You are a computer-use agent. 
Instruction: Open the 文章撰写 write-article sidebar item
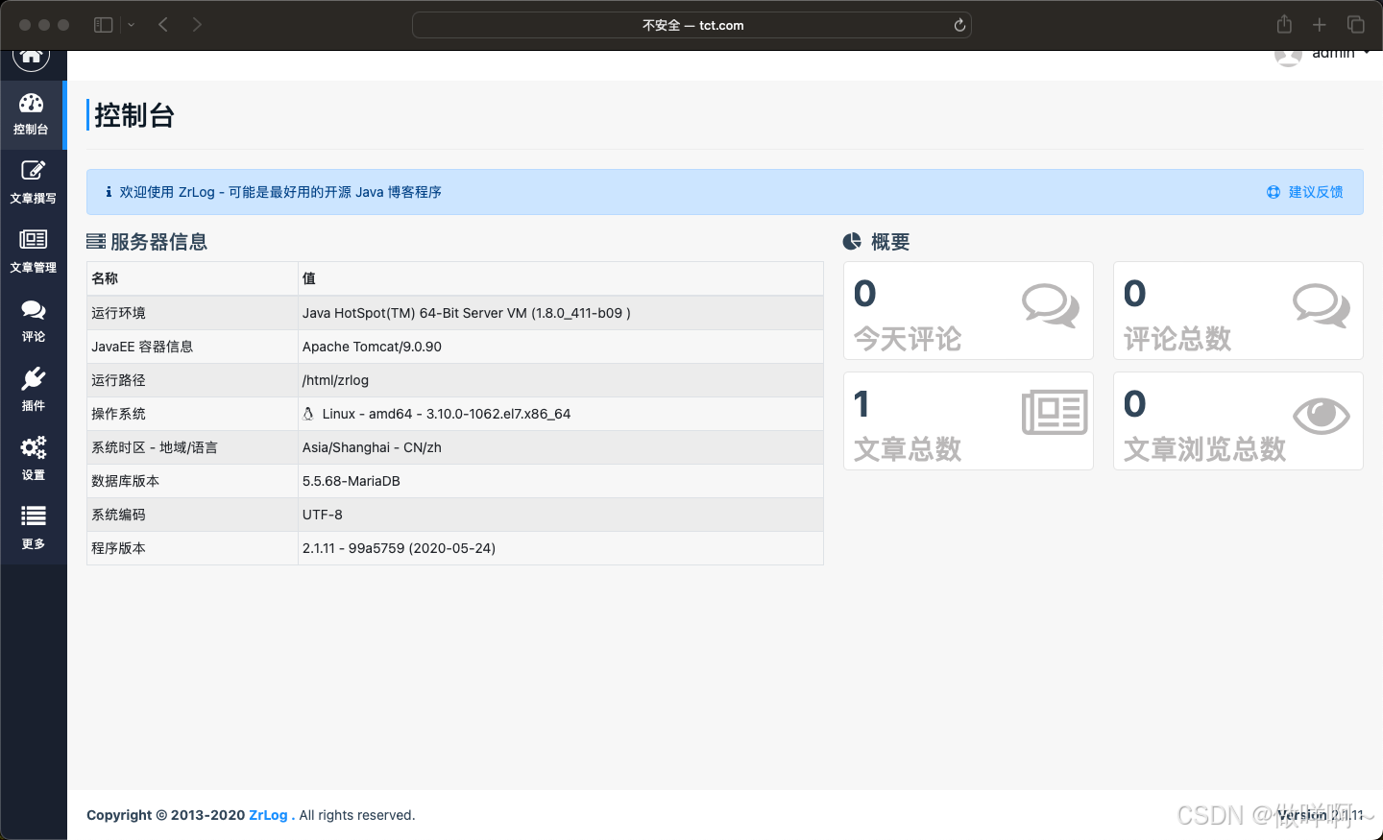click(x=33, y=182)
